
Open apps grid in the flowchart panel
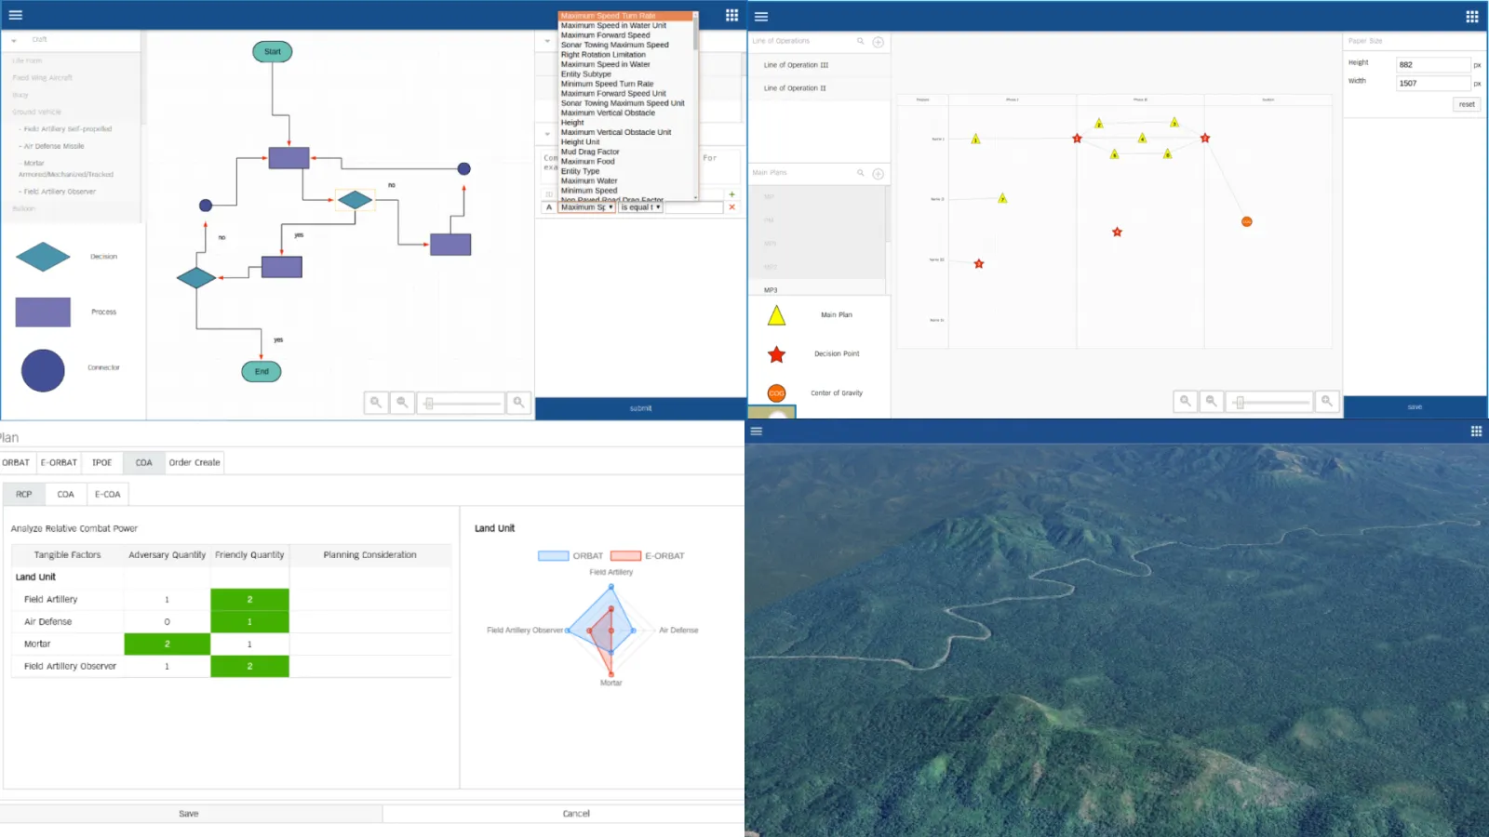click(731, 15)
